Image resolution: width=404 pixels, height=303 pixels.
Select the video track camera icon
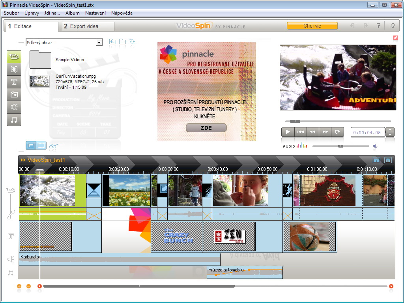pos(11,190)
